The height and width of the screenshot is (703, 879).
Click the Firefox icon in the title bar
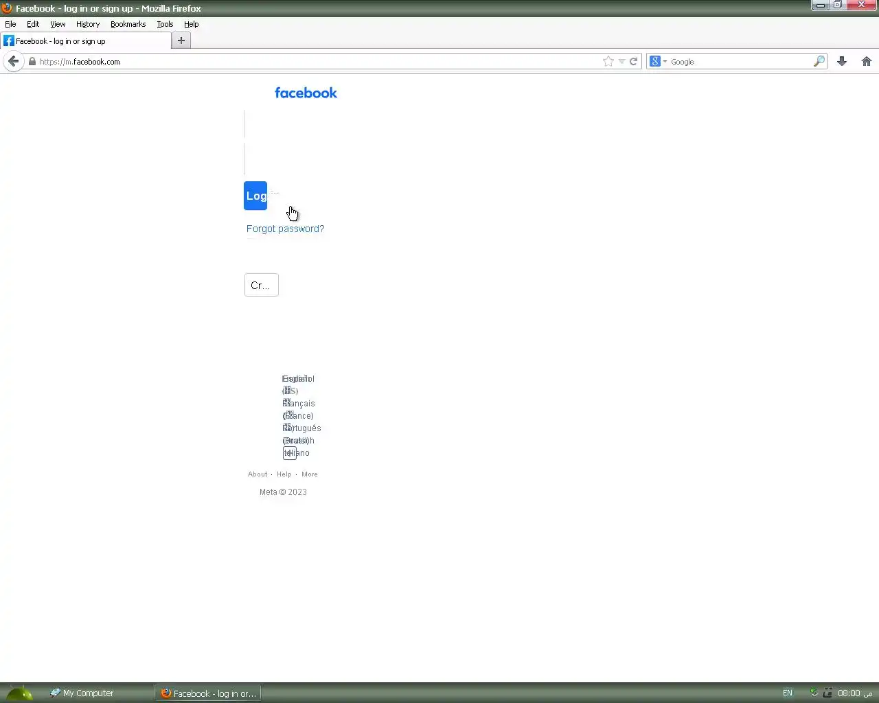[x=7, y=8]
